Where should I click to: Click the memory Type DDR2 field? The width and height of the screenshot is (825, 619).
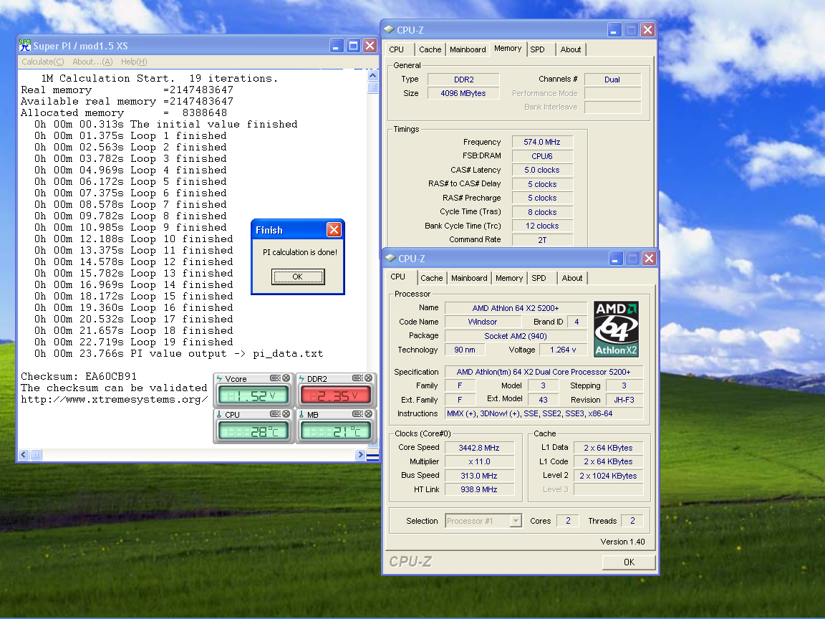click(x=463, y=80)
